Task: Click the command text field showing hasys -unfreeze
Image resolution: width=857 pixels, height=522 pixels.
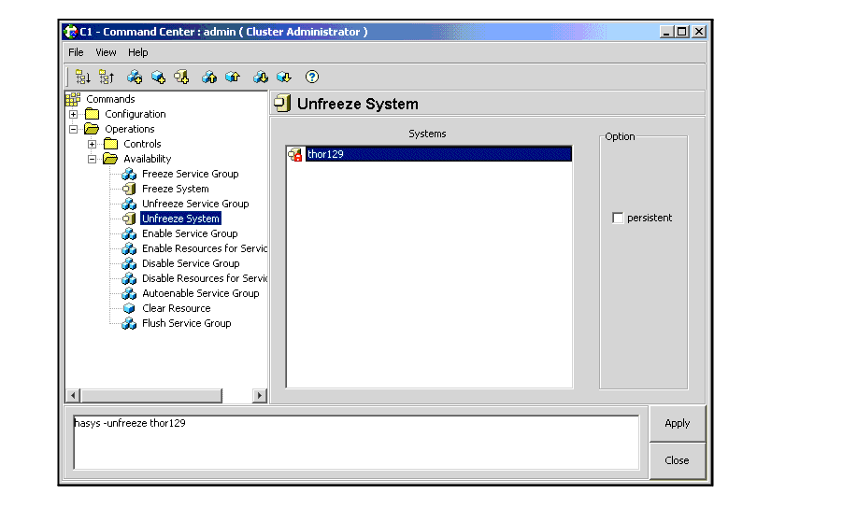Action: pyautogui.click(x=355, y=442)
